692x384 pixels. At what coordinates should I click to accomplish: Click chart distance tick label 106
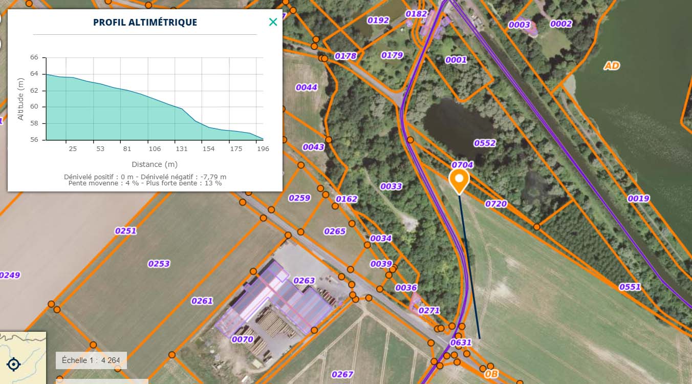click(x=154, y=149)
